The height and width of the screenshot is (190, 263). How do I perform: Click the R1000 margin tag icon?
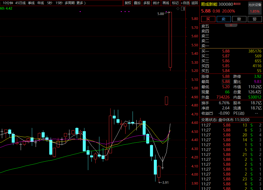point(237,4)
